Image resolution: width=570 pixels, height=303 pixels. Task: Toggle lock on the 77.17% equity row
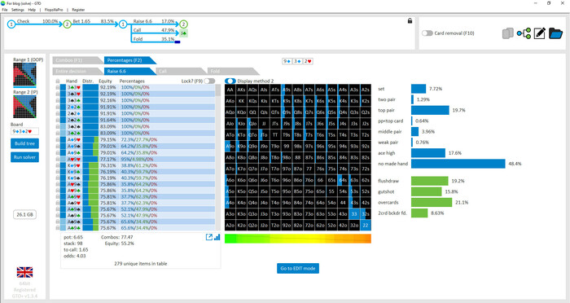point(58,160)
